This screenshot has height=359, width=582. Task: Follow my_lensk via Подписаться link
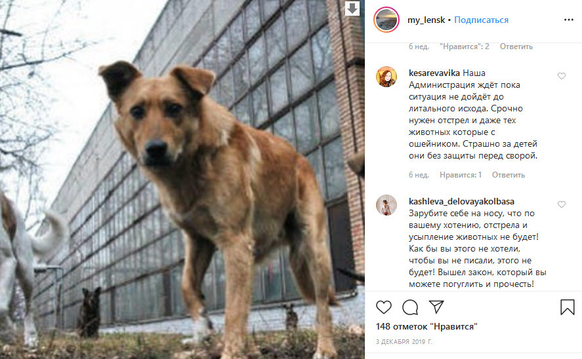tap(482, 20)
